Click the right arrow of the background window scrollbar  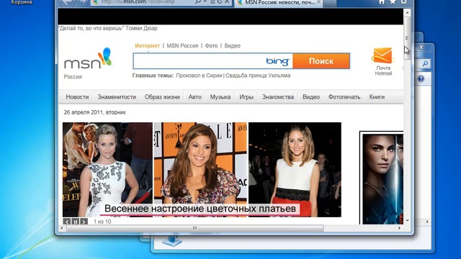pyautogui.click(x=427, y=222)
